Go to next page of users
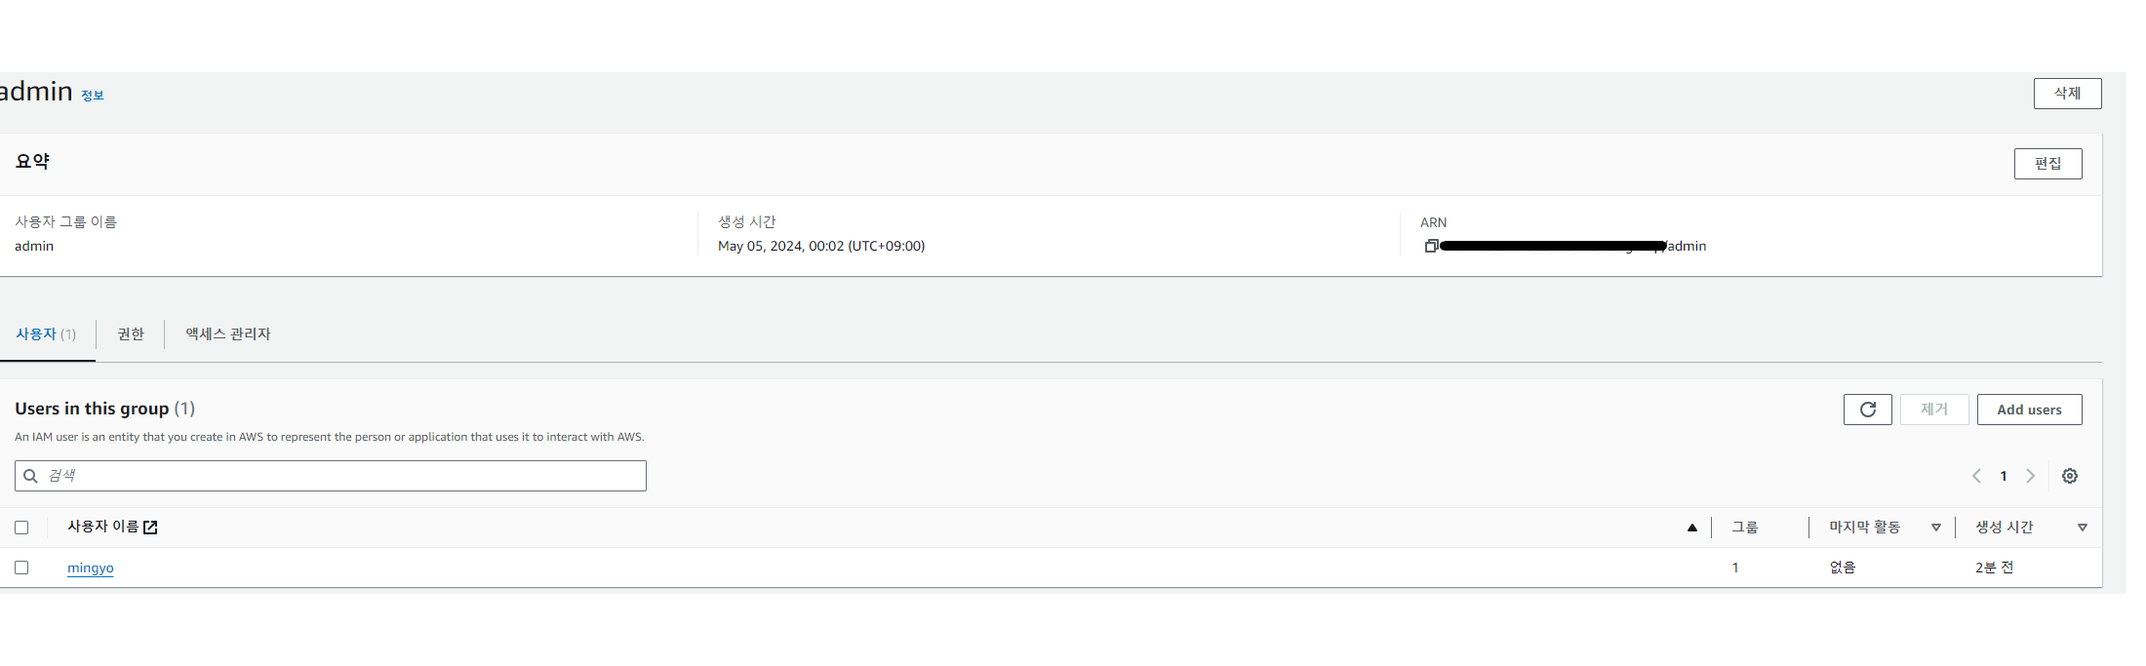 click(2031, 476)
